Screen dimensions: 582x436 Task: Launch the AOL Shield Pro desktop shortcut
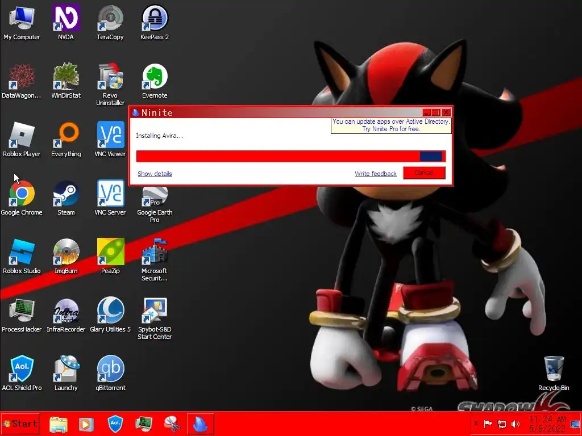coord(22,374)
